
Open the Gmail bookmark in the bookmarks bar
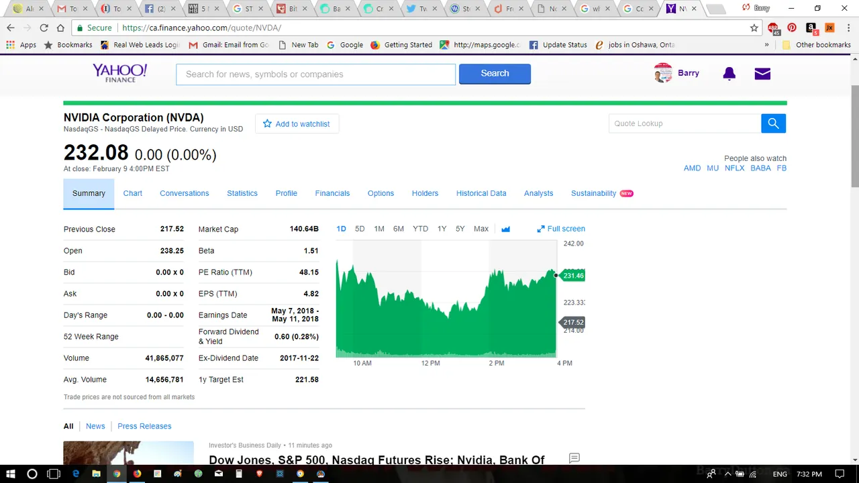(228, 45)
